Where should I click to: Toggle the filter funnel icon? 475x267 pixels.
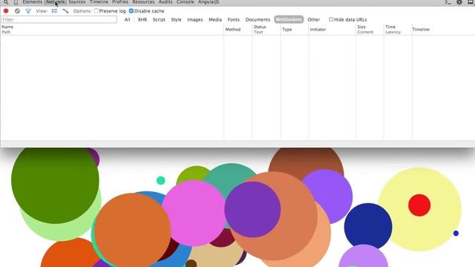click(28, 11)
